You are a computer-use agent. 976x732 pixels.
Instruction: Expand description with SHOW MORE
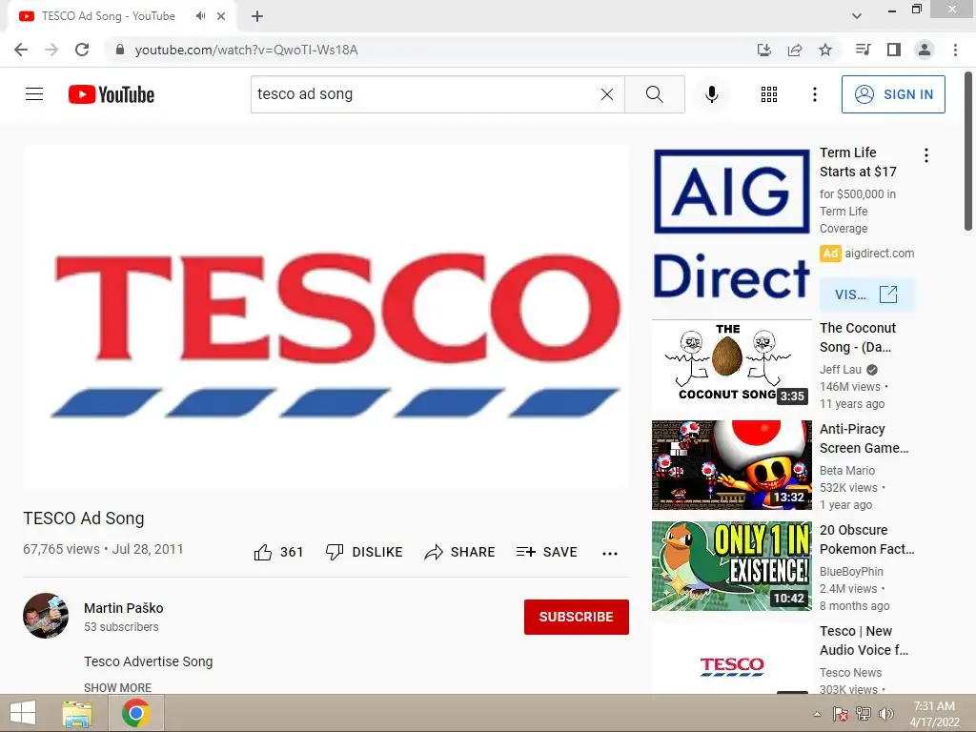pyautogui.click(x=117, y=687)
